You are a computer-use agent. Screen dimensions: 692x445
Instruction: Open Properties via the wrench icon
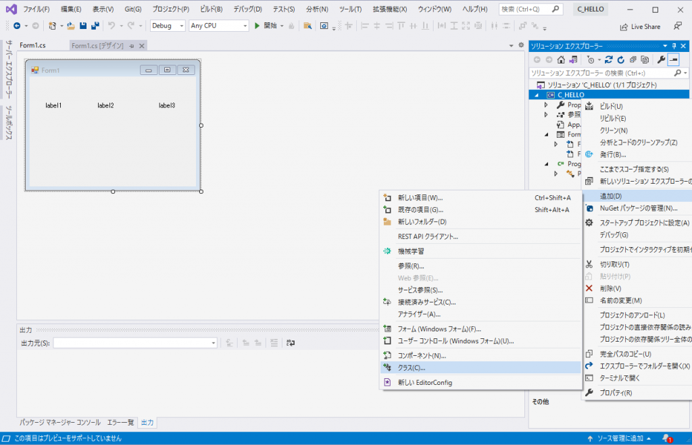pos(660,59)
